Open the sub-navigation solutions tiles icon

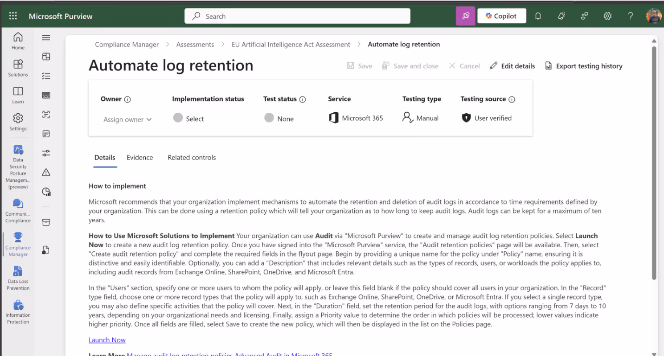(46, 95)
